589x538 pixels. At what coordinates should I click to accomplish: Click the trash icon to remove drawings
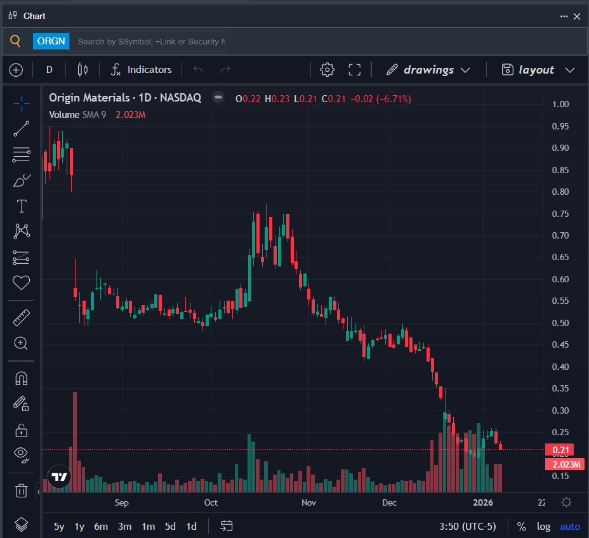22,490
